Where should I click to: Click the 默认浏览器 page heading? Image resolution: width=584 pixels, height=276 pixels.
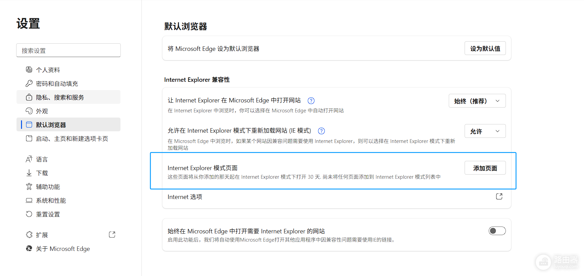click(185, 26)
